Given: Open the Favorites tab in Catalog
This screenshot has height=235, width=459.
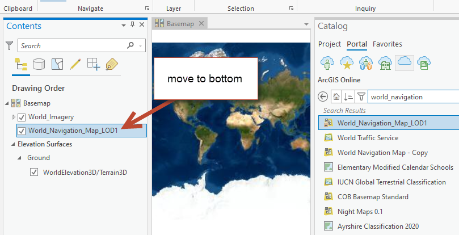Looking at the screenshot, I should coord(387,44).
